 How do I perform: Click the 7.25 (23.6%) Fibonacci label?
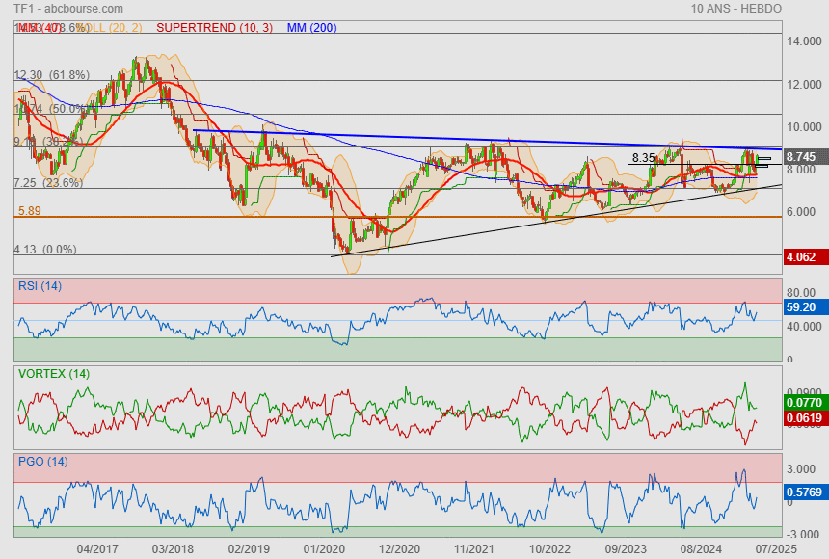(48, 183)
